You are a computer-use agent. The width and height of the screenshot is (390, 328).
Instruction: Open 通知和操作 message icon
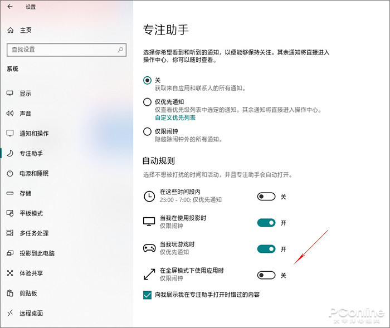[9, 133]
